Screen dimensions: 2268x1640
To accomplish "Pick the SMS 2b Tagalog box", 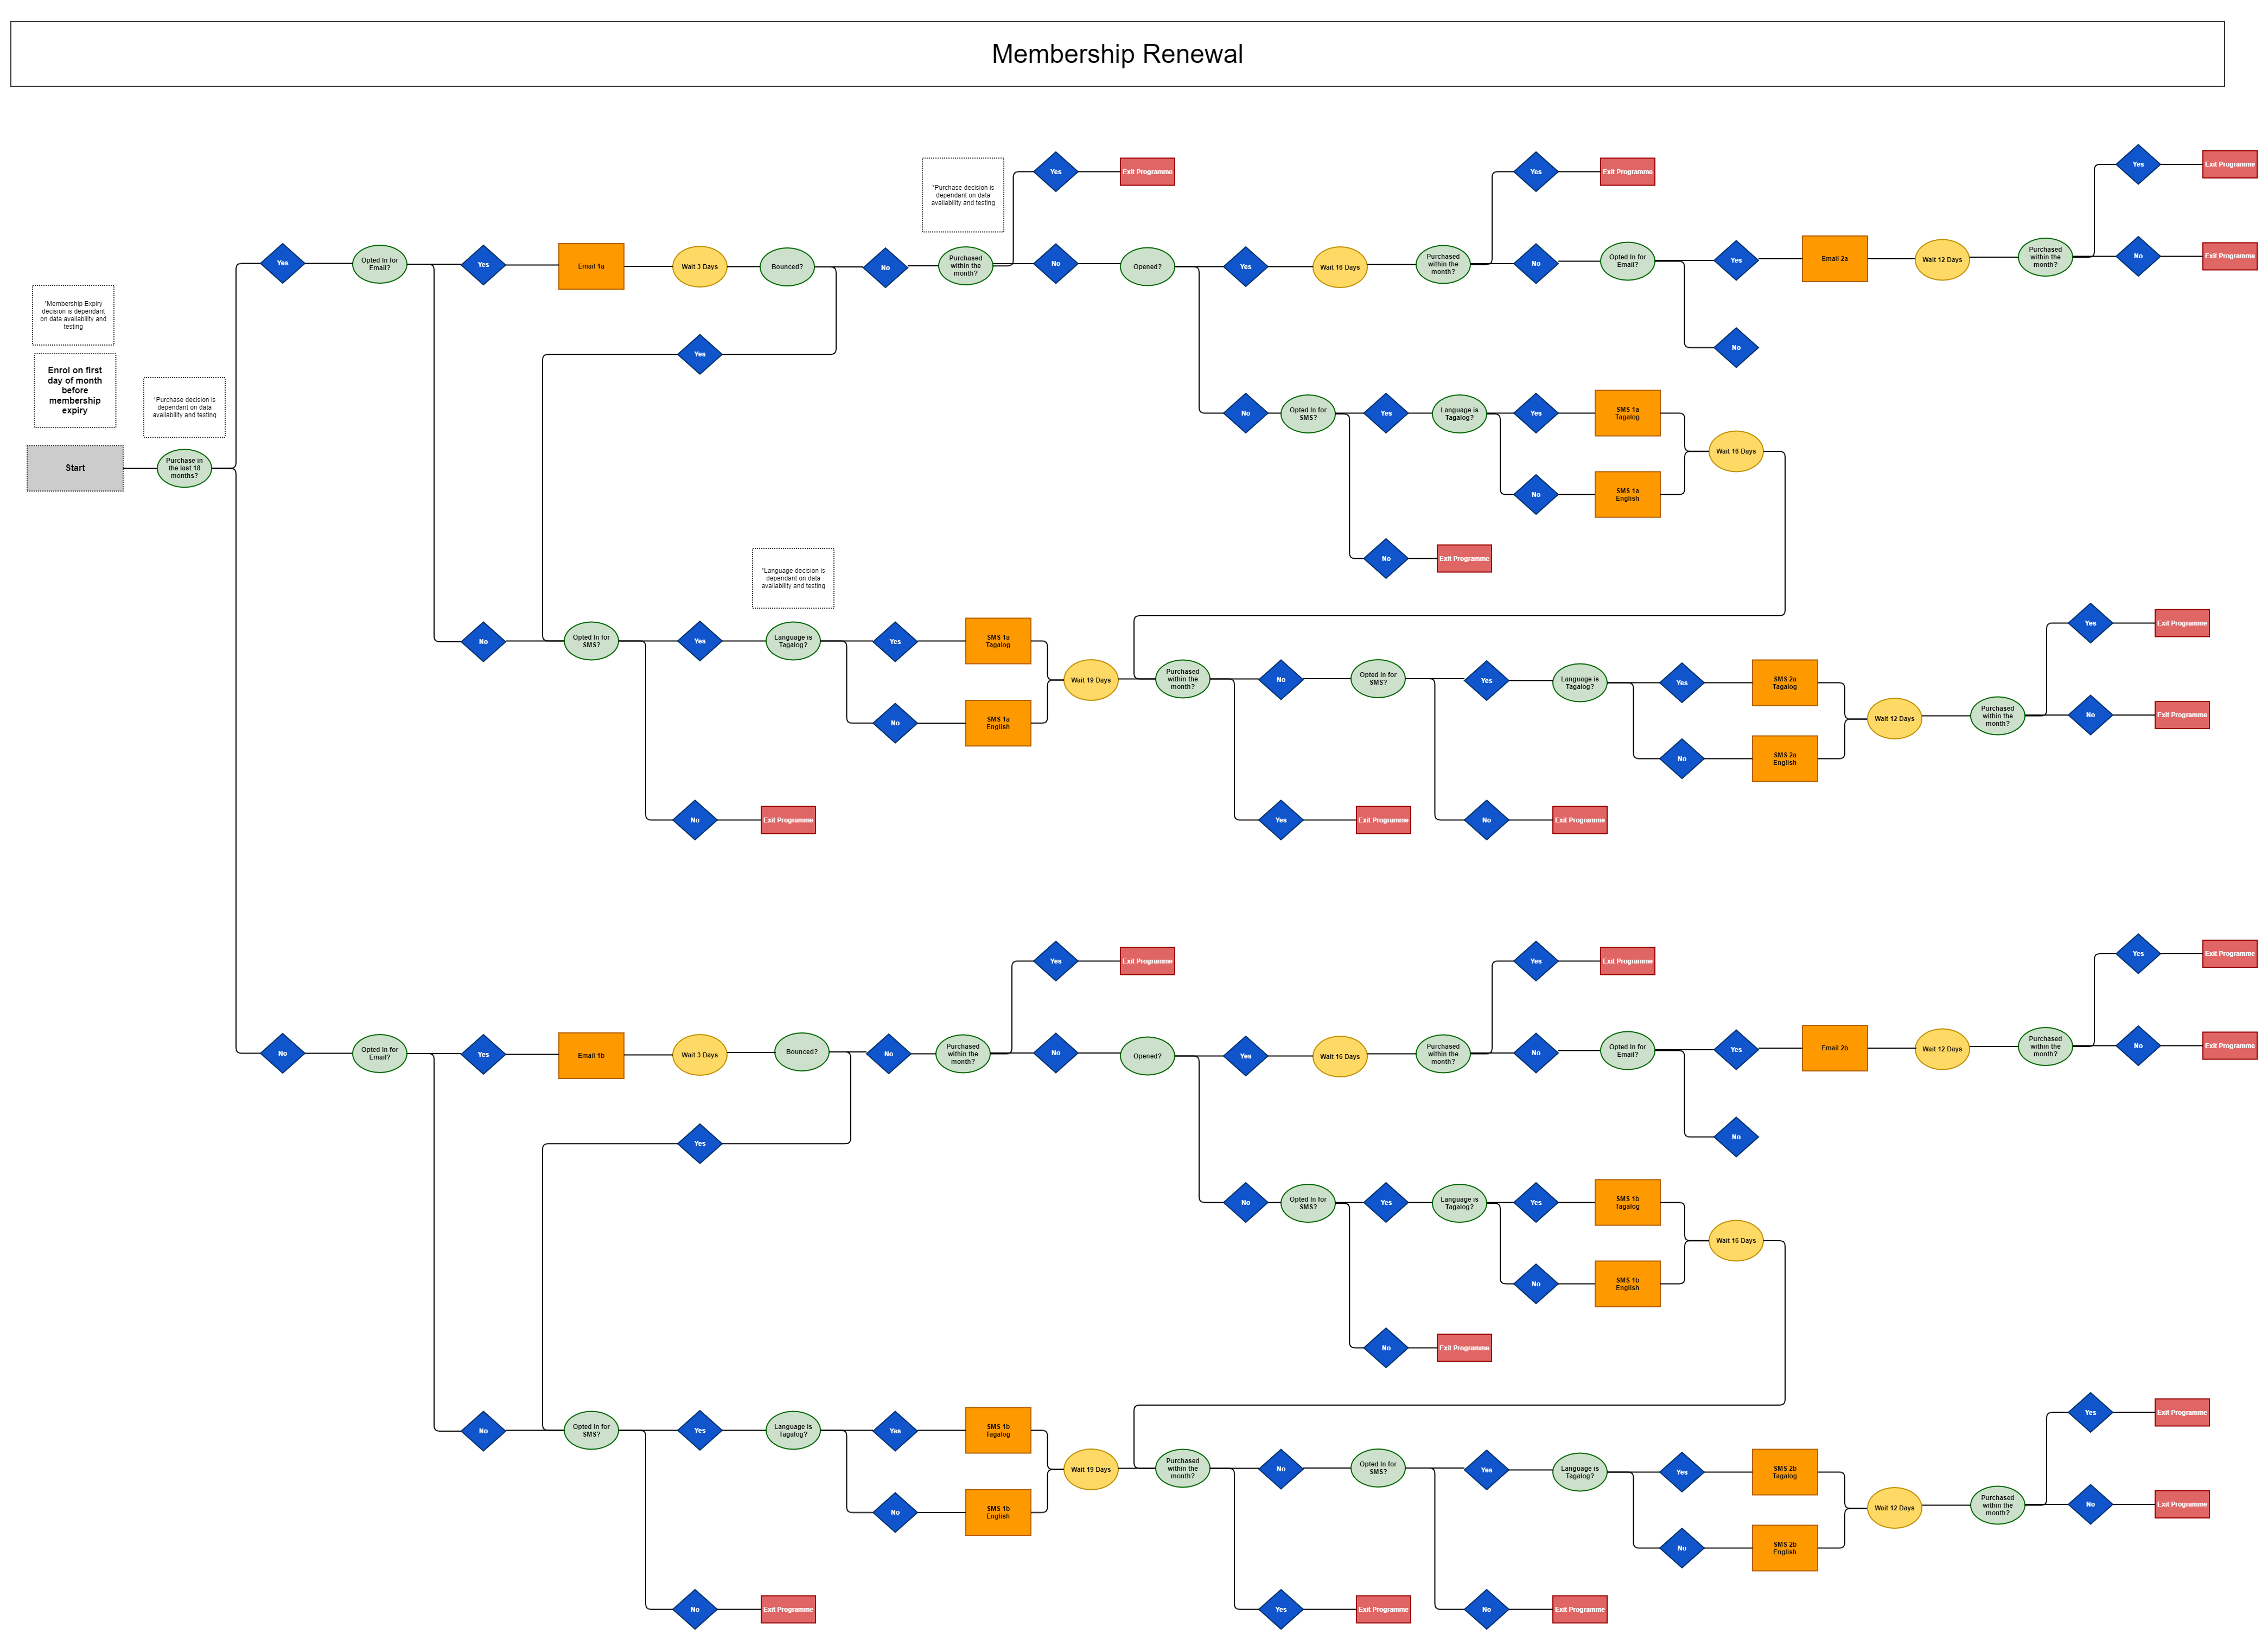I will click(x=1784, y=1472).
